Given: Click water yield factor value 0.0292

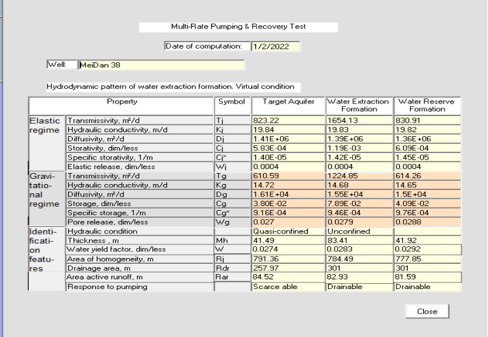Looking at the screenshot, I should click(427, 250).
